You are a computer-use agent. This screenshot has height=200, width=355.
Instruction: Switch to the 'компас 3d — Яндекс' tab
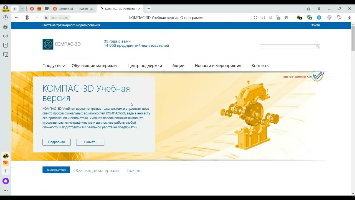(74, 9)
